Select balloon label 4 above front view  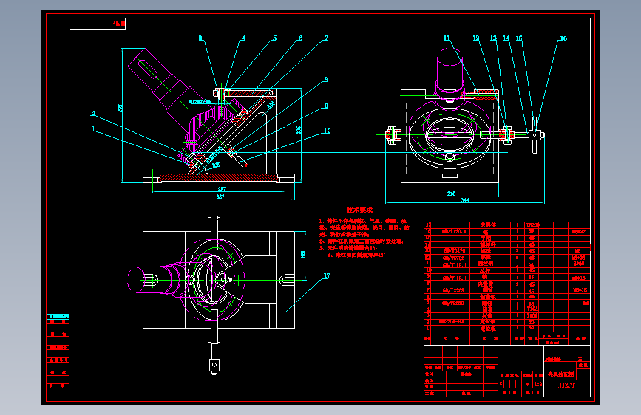[244, 38]
